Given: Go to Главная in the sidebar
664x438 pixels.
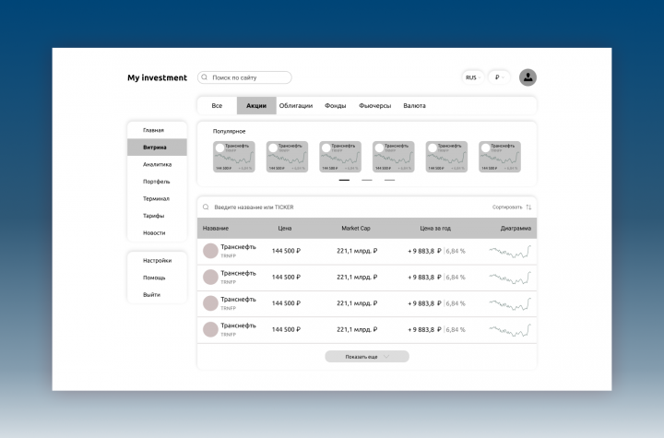Looking at the screenshot, I should [157, 130].
